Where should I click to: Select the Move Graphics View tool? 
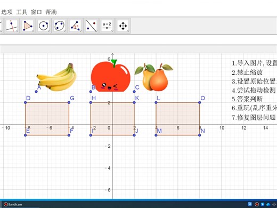coord(123,26)
